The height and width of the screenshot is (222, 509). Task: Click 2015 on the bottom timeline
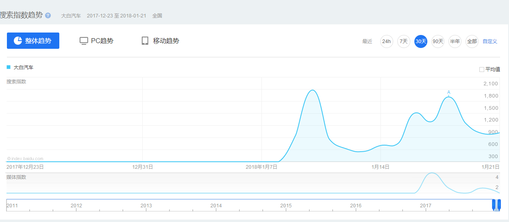point(286,206)
